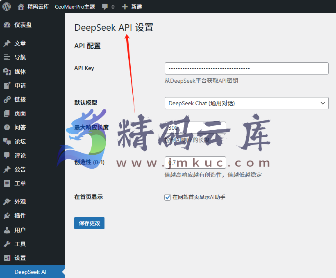Open CeoMax-Pro主题 admin bar link

tap(75, 7)
